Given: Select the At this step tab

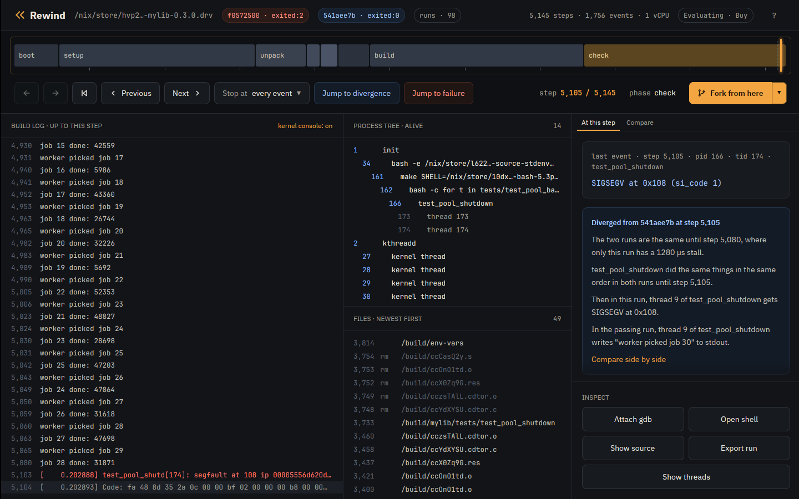Looking at the screenshot, I should [598, 123].
